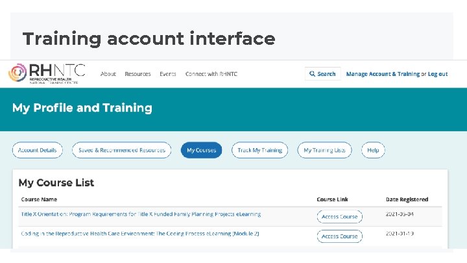Click the magnifier icon in Search

(312, 73)
